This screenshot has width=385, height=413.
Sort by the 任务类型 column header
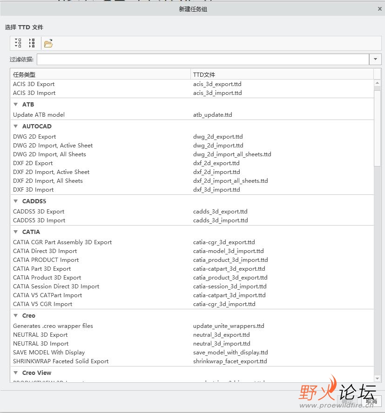(x=100, y=74)
